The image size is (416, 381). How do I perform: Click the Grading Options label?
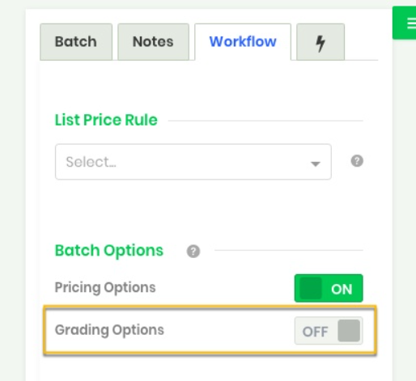(109, 330)
